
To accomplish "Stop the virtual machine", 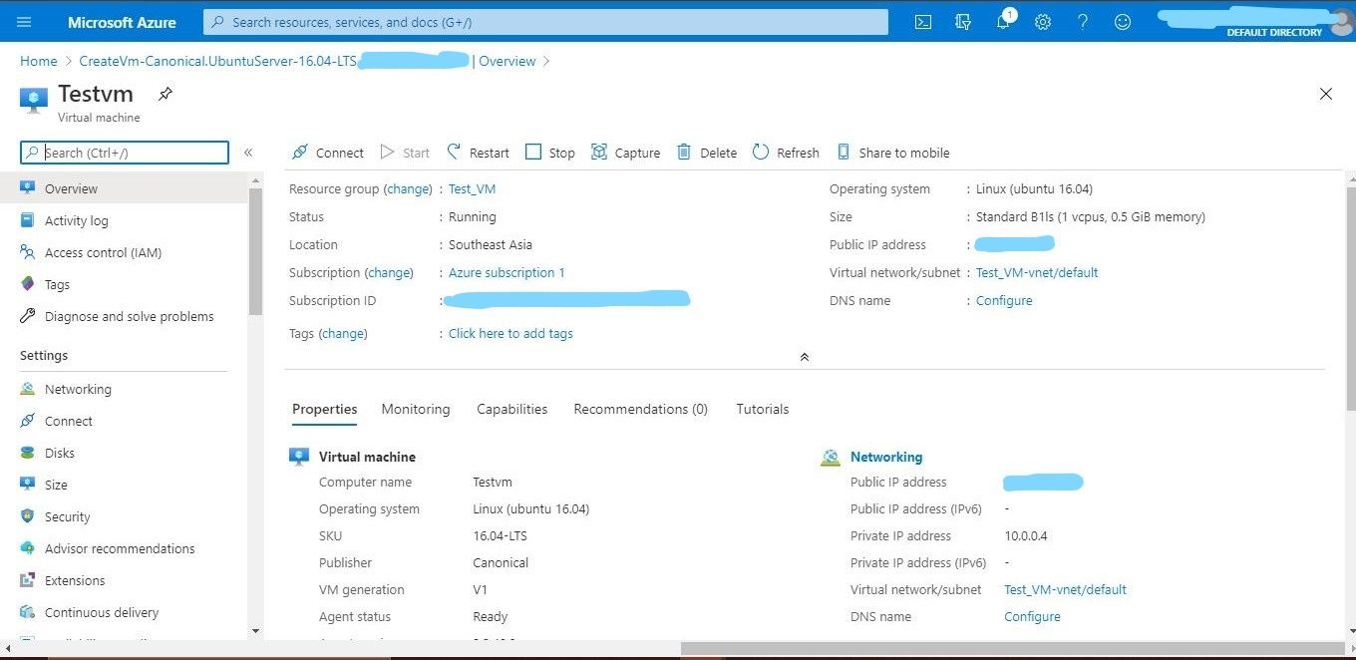I will coord(550,152).
